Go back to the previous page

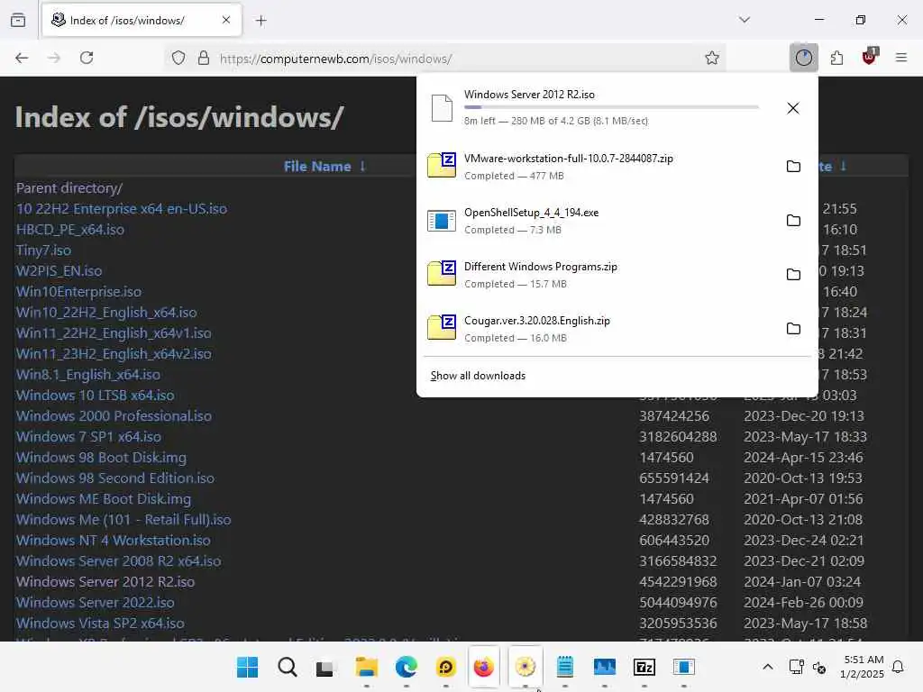(22, 58)
